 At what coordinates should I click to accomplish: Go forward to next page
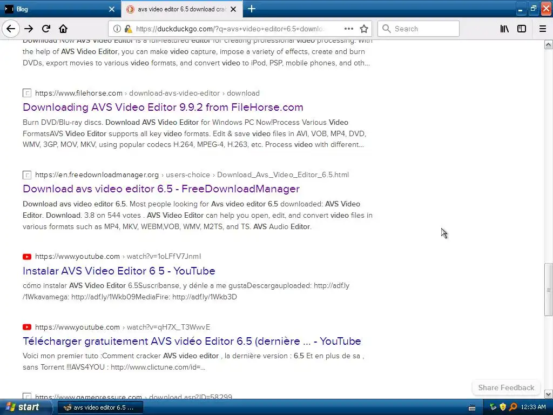pyautogui.click(x=29, y=29)
